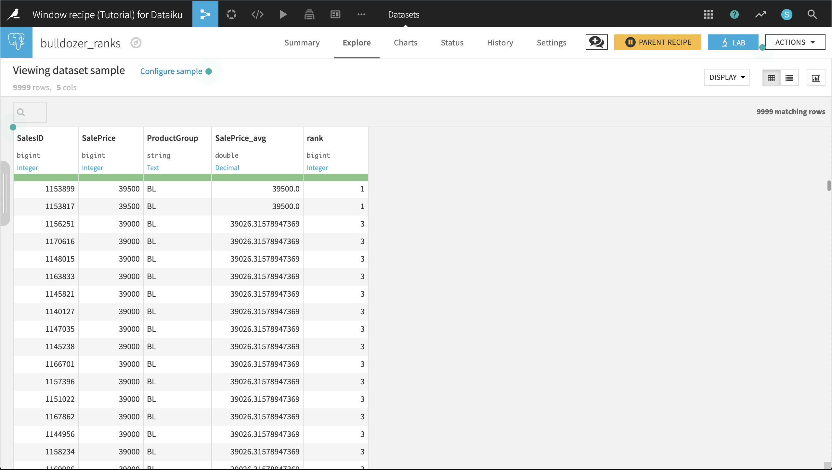
Task: Expand the ACTIONS dropdown
Action: coord(795,42)
